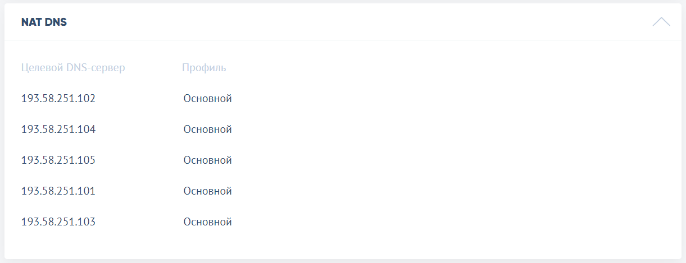Click Основной profile for 193.58.251.102
Image resolution: width=686 pixels, height=263 pixels.
pos(207,99)
